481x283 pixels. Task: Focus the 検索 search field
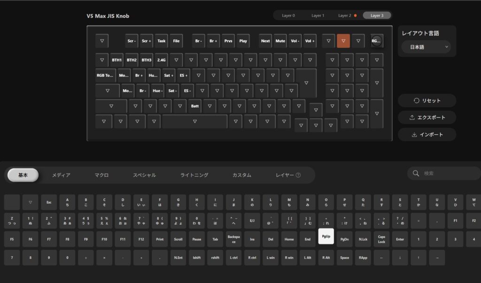click(446, 173)
